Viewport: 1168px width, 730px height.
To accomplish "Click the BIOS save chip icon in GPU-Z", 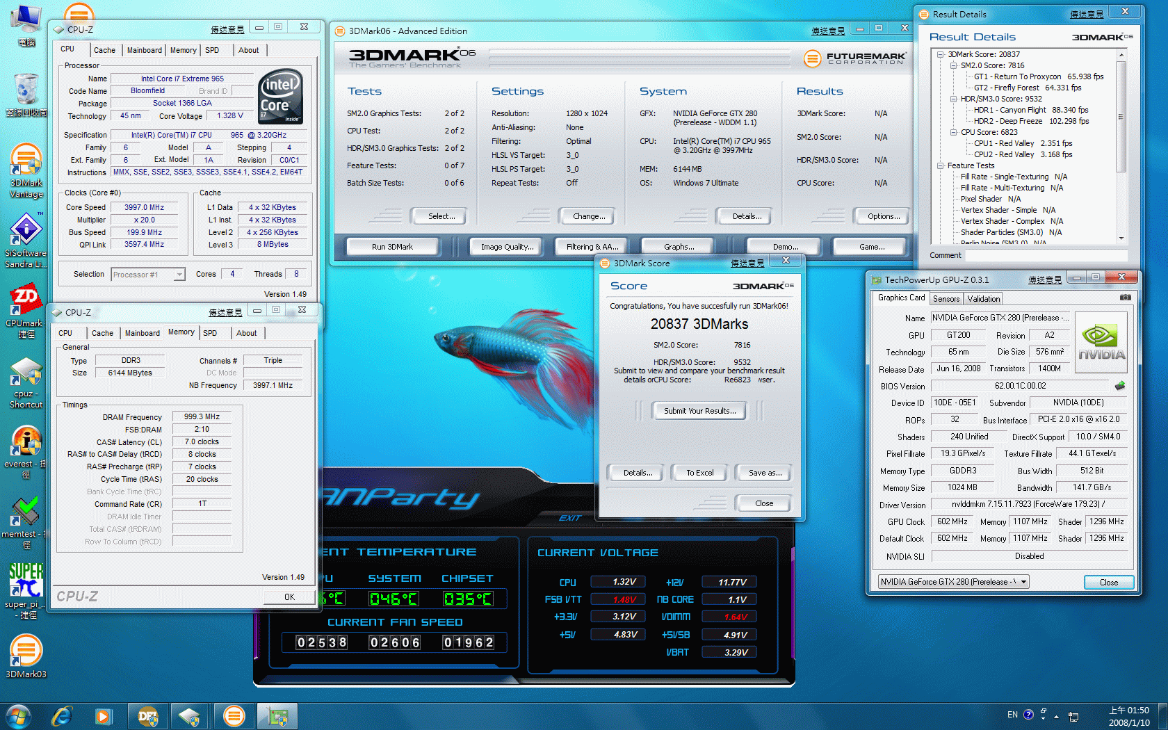I will coord(1120,385).
